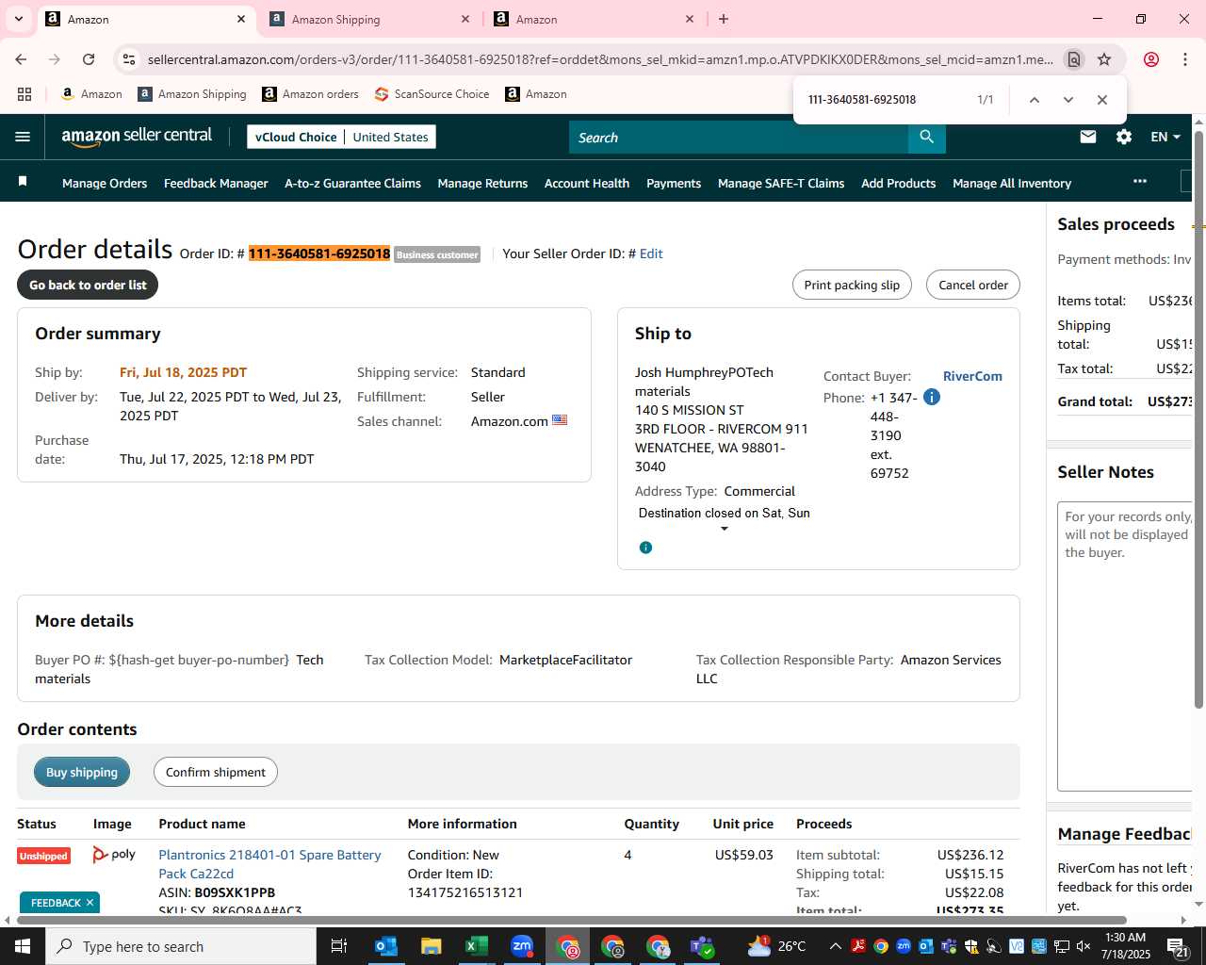Open Zoom from the taskbar
The image size is (1206, 965).
coord(522,946)
